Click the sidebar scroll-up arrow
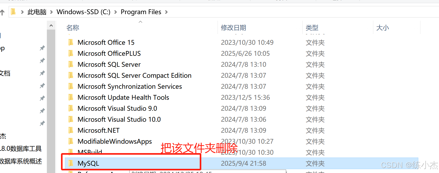 coord(51,26)
